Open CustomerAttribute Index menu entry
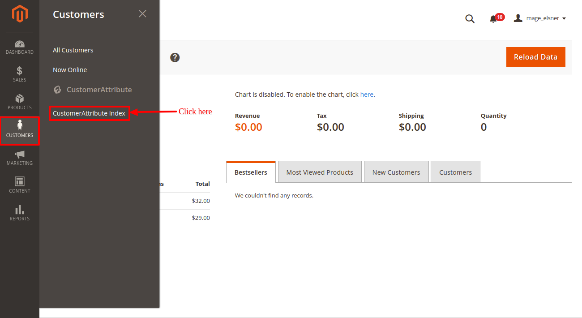This screenshot has height=318, width=582. pos(89,113)
